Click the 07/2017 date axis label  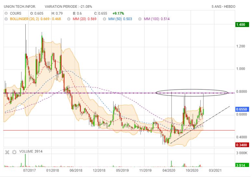tap(30, 171)
